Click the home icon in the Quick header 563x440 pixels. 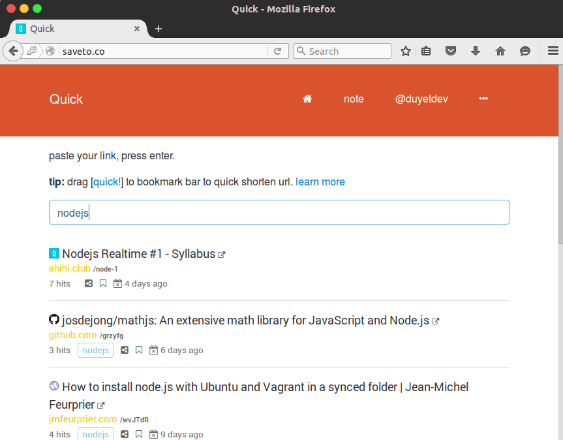[307, 99]
